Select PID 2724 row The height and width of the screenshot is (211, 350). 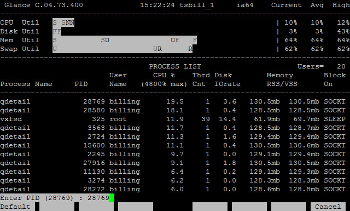click(173, 136)
